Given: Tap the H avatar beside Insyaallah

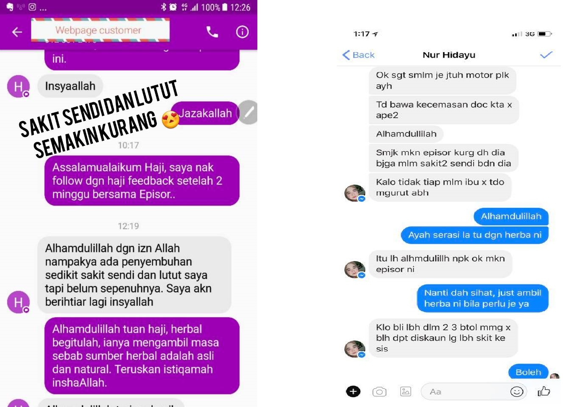Looking at the screenshot, I should coord(18,86).
